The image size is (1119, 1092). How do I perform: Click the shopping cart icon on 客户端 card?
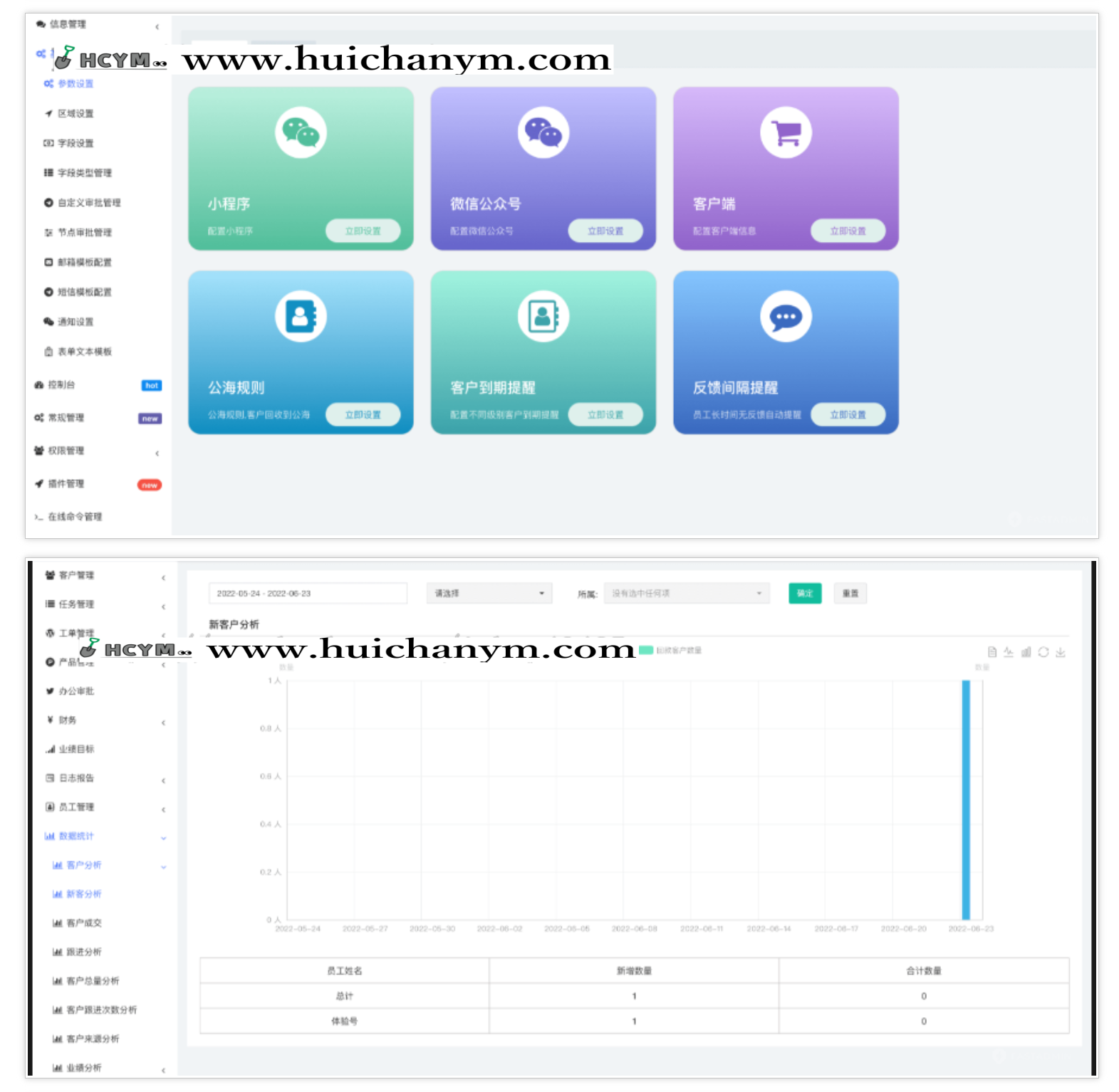786,133
